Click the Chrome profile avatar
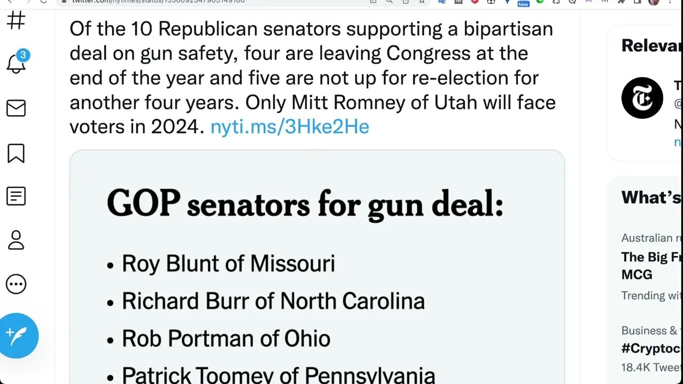Viewport: 683px width, 384px height. [654, 2]
